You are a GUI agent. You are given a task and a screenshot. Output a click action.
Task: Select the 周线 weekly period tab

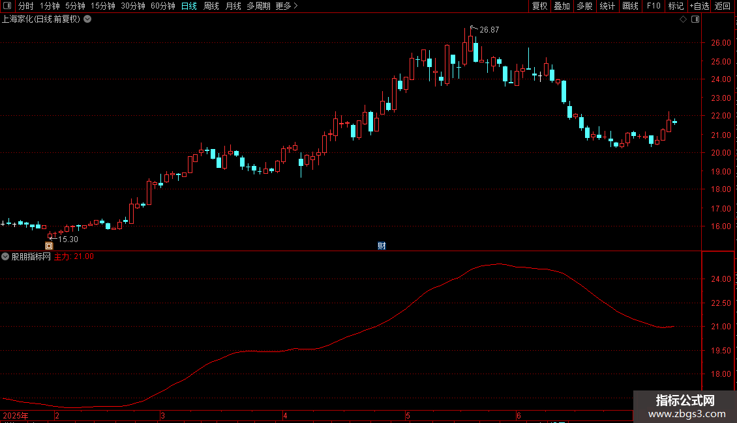211,6
